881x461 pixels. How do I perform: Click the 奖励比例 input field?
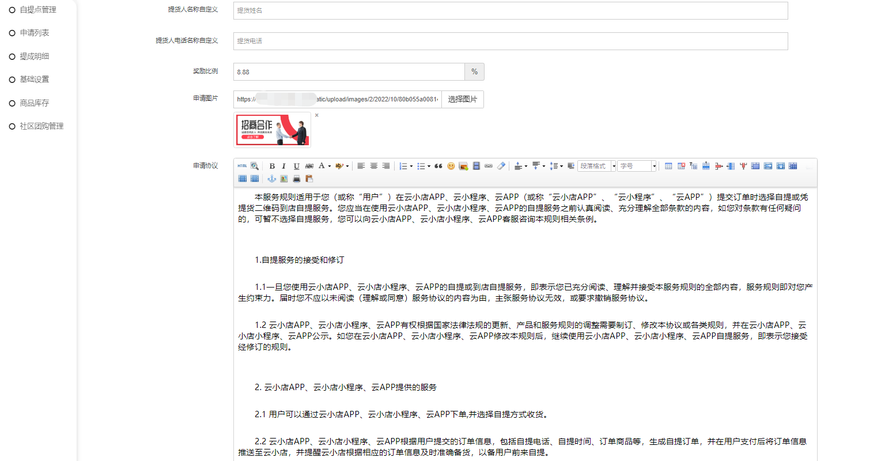349,72
